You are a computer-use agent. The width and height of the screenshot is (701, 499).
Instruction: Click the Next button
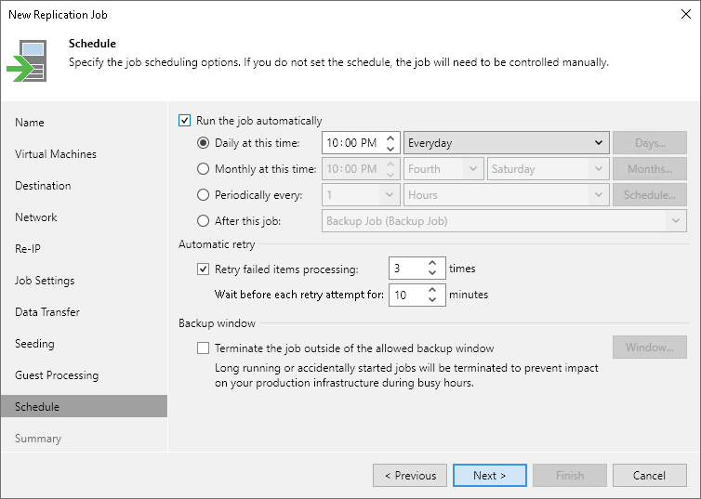pos(489,476)
